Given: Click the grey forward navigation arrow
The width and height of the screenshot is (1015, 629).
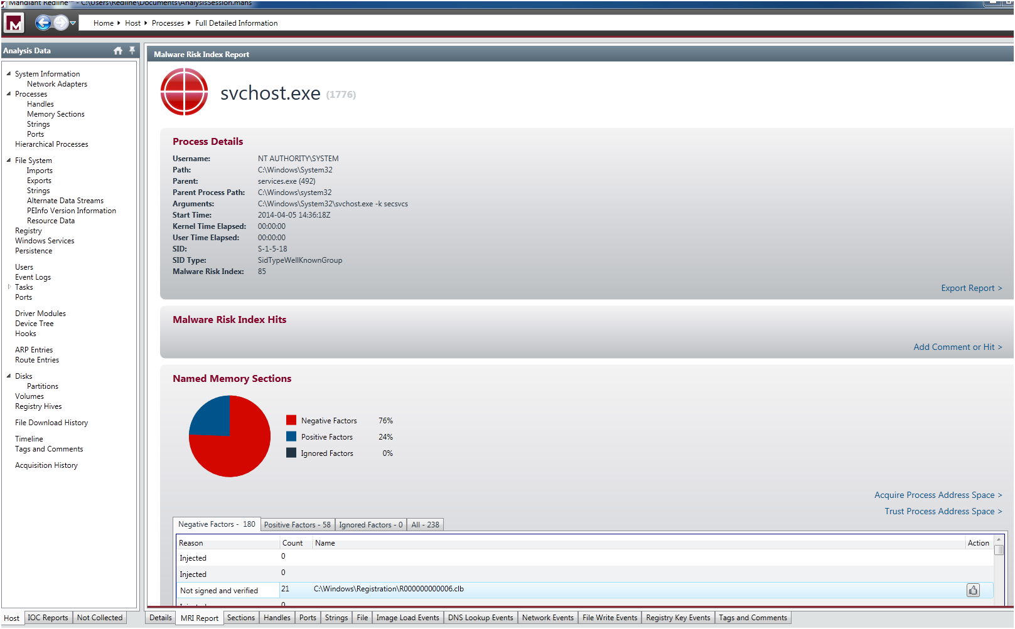Looking at the screenshot, I should 60,23.
